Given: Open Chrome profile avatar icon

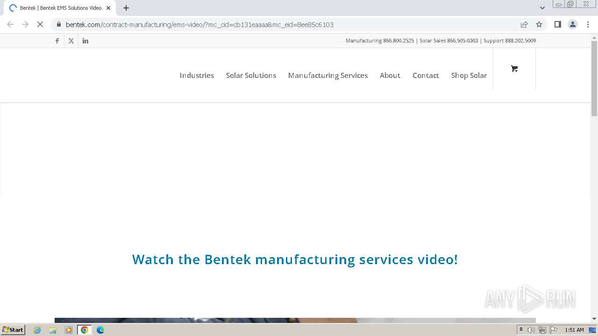Looking at the screenshot, I should [x=573, y=24].
